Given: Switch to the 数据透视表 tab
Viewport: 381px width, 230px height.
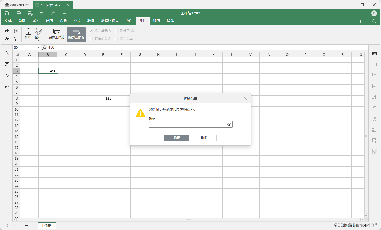Looking at the screenshot, I should pos(110,21).
